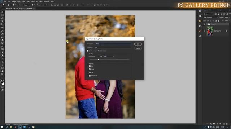Open the Actions play-button panel icon

200,26
